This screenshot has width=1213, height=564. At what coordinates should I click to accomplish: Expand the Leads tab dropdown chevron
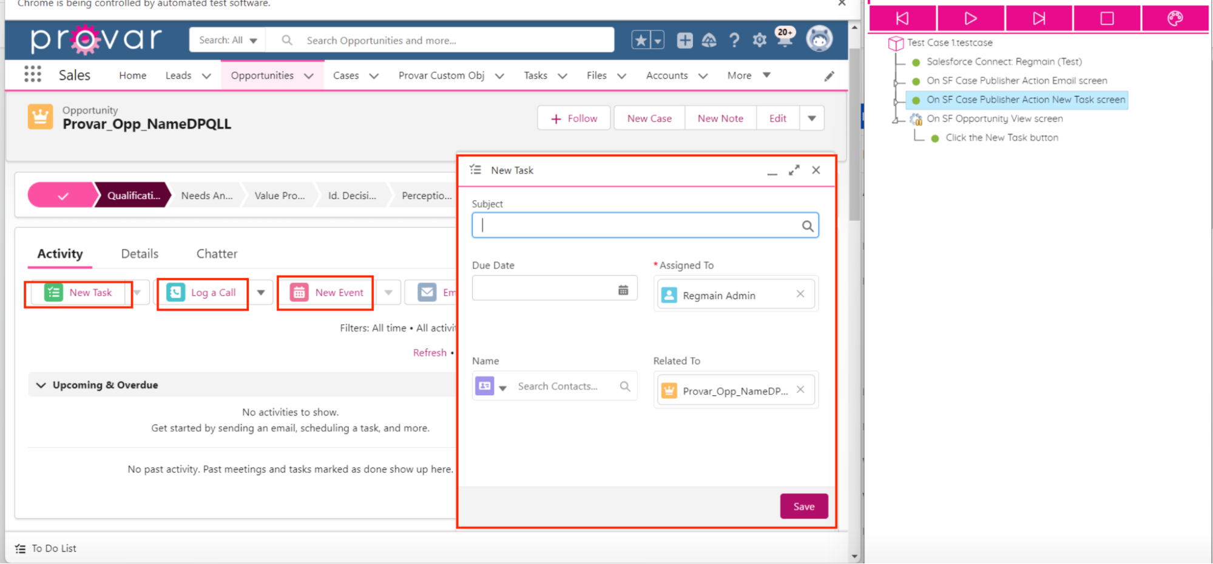206,76
